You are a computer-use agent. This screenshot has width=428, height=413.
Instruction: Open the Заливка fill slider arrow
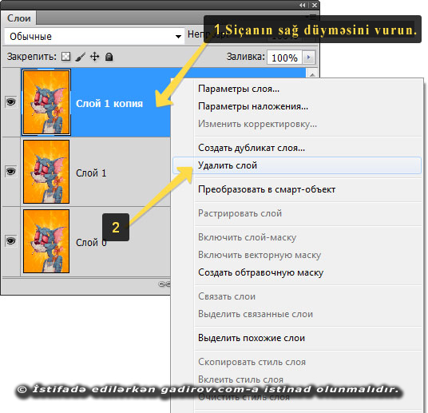pyautogui.click(x=309, y=58)
